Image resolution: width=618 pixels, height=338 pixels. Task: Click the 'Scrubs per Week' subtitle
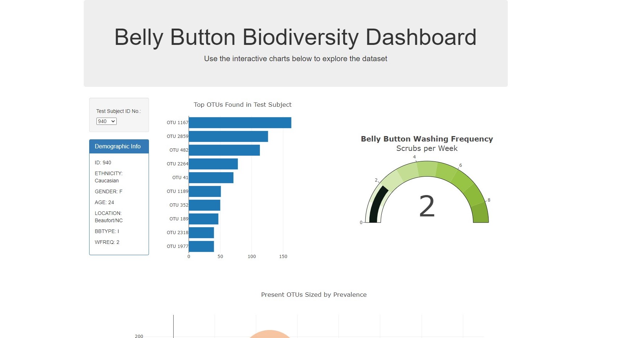click(427, 148)
